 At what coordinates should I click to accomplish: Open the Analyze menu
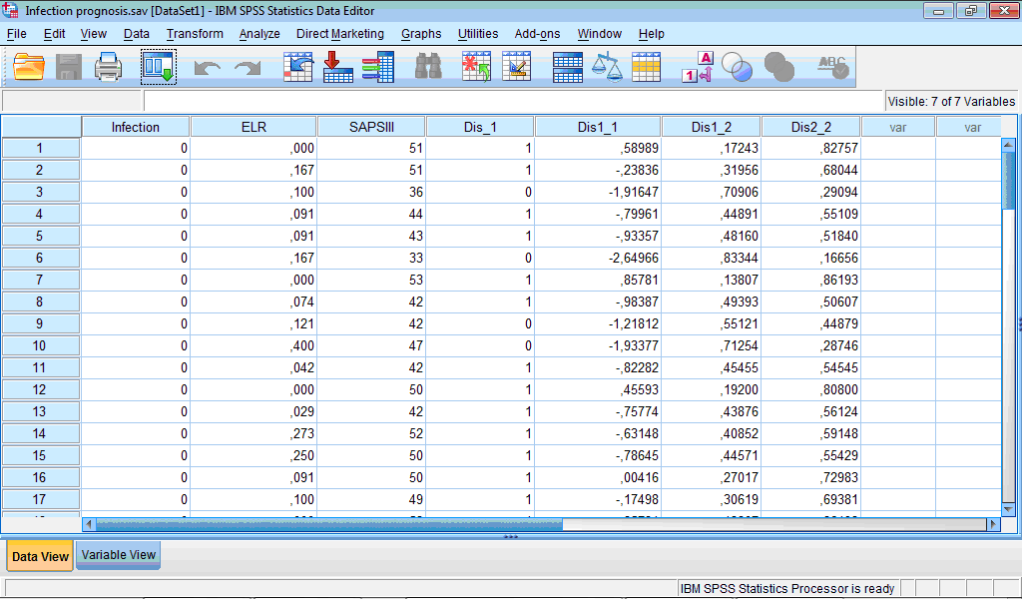click(x=258, y=33)
